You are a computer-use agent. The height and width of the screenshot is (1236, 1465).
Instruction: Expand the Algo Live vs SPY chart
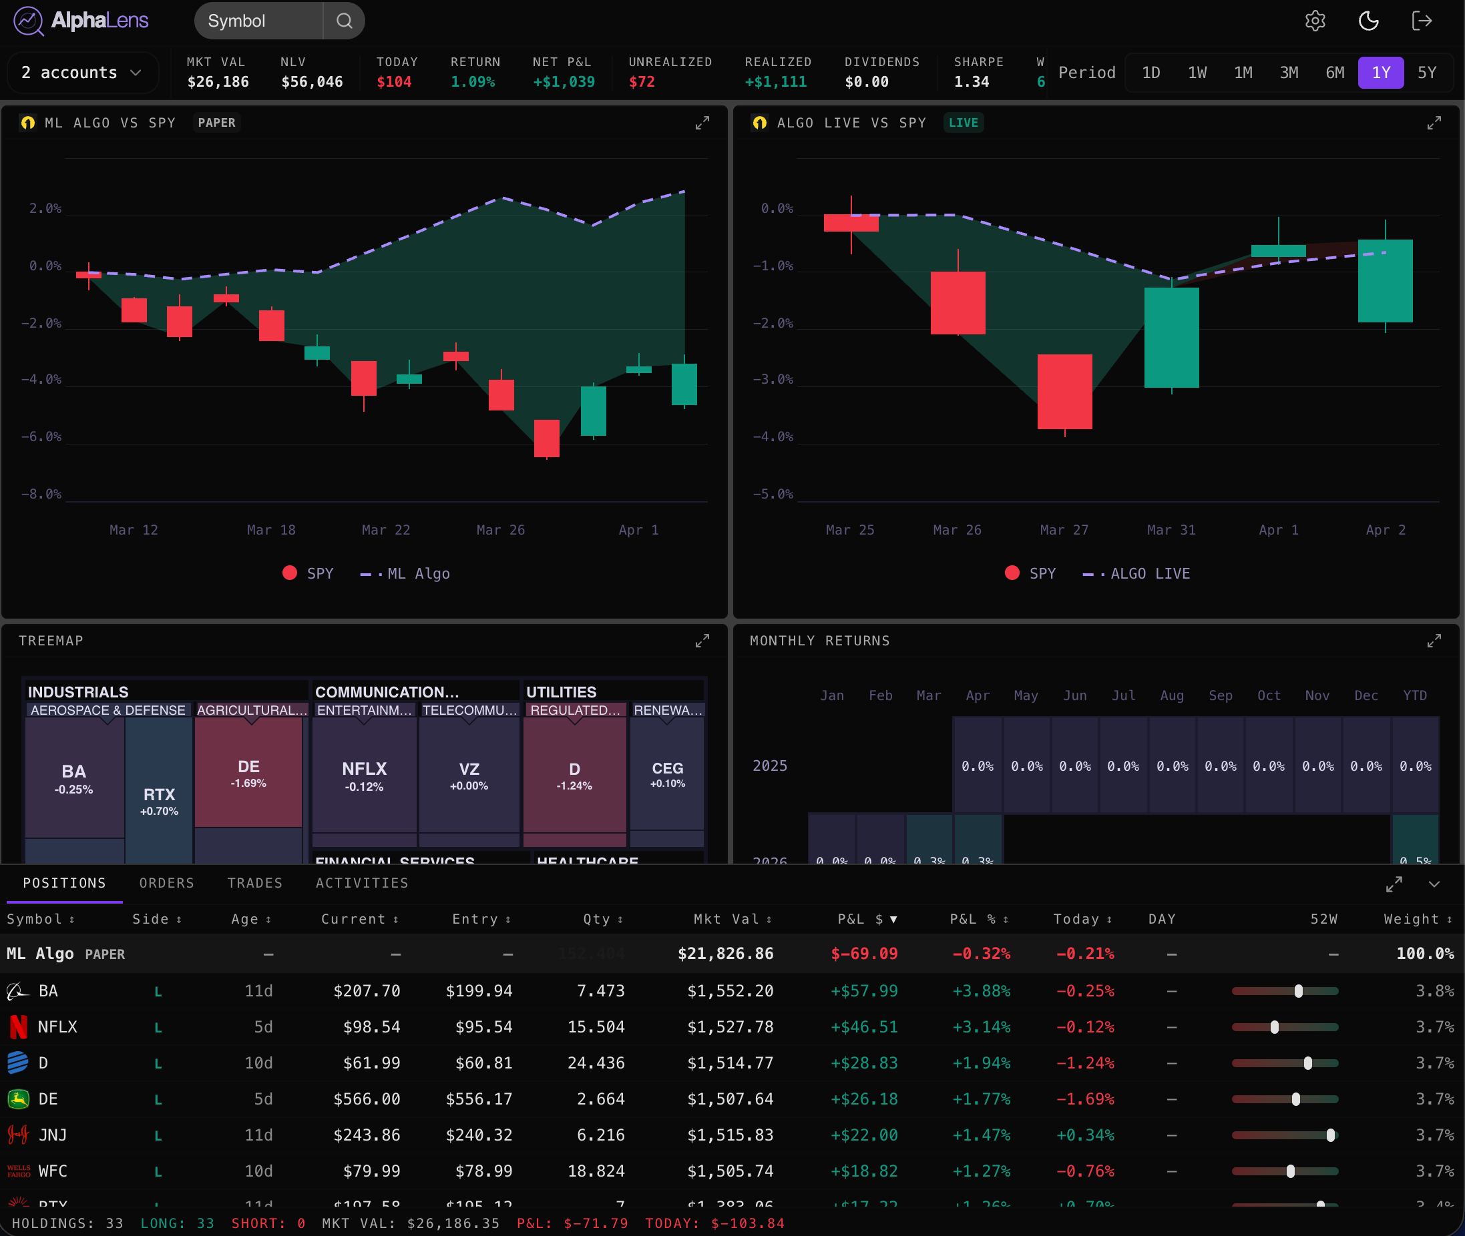click(x=1434, y=123)
